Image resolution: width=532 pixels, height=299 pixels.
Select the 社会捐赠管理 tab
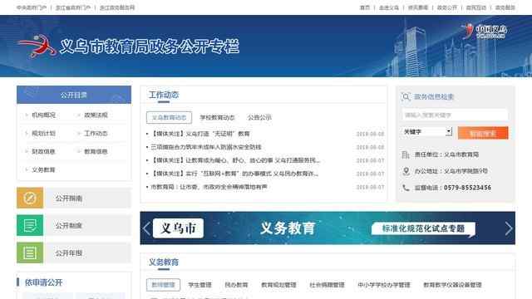[327, 285]
